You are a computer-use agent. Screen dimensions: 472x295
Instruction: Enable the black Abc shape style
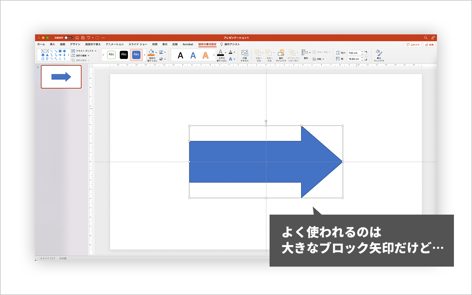pos(123,55)
